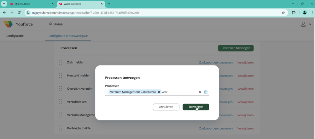Open a new browser tab
Screen dimensions: 315x139
tap(109, 4)
